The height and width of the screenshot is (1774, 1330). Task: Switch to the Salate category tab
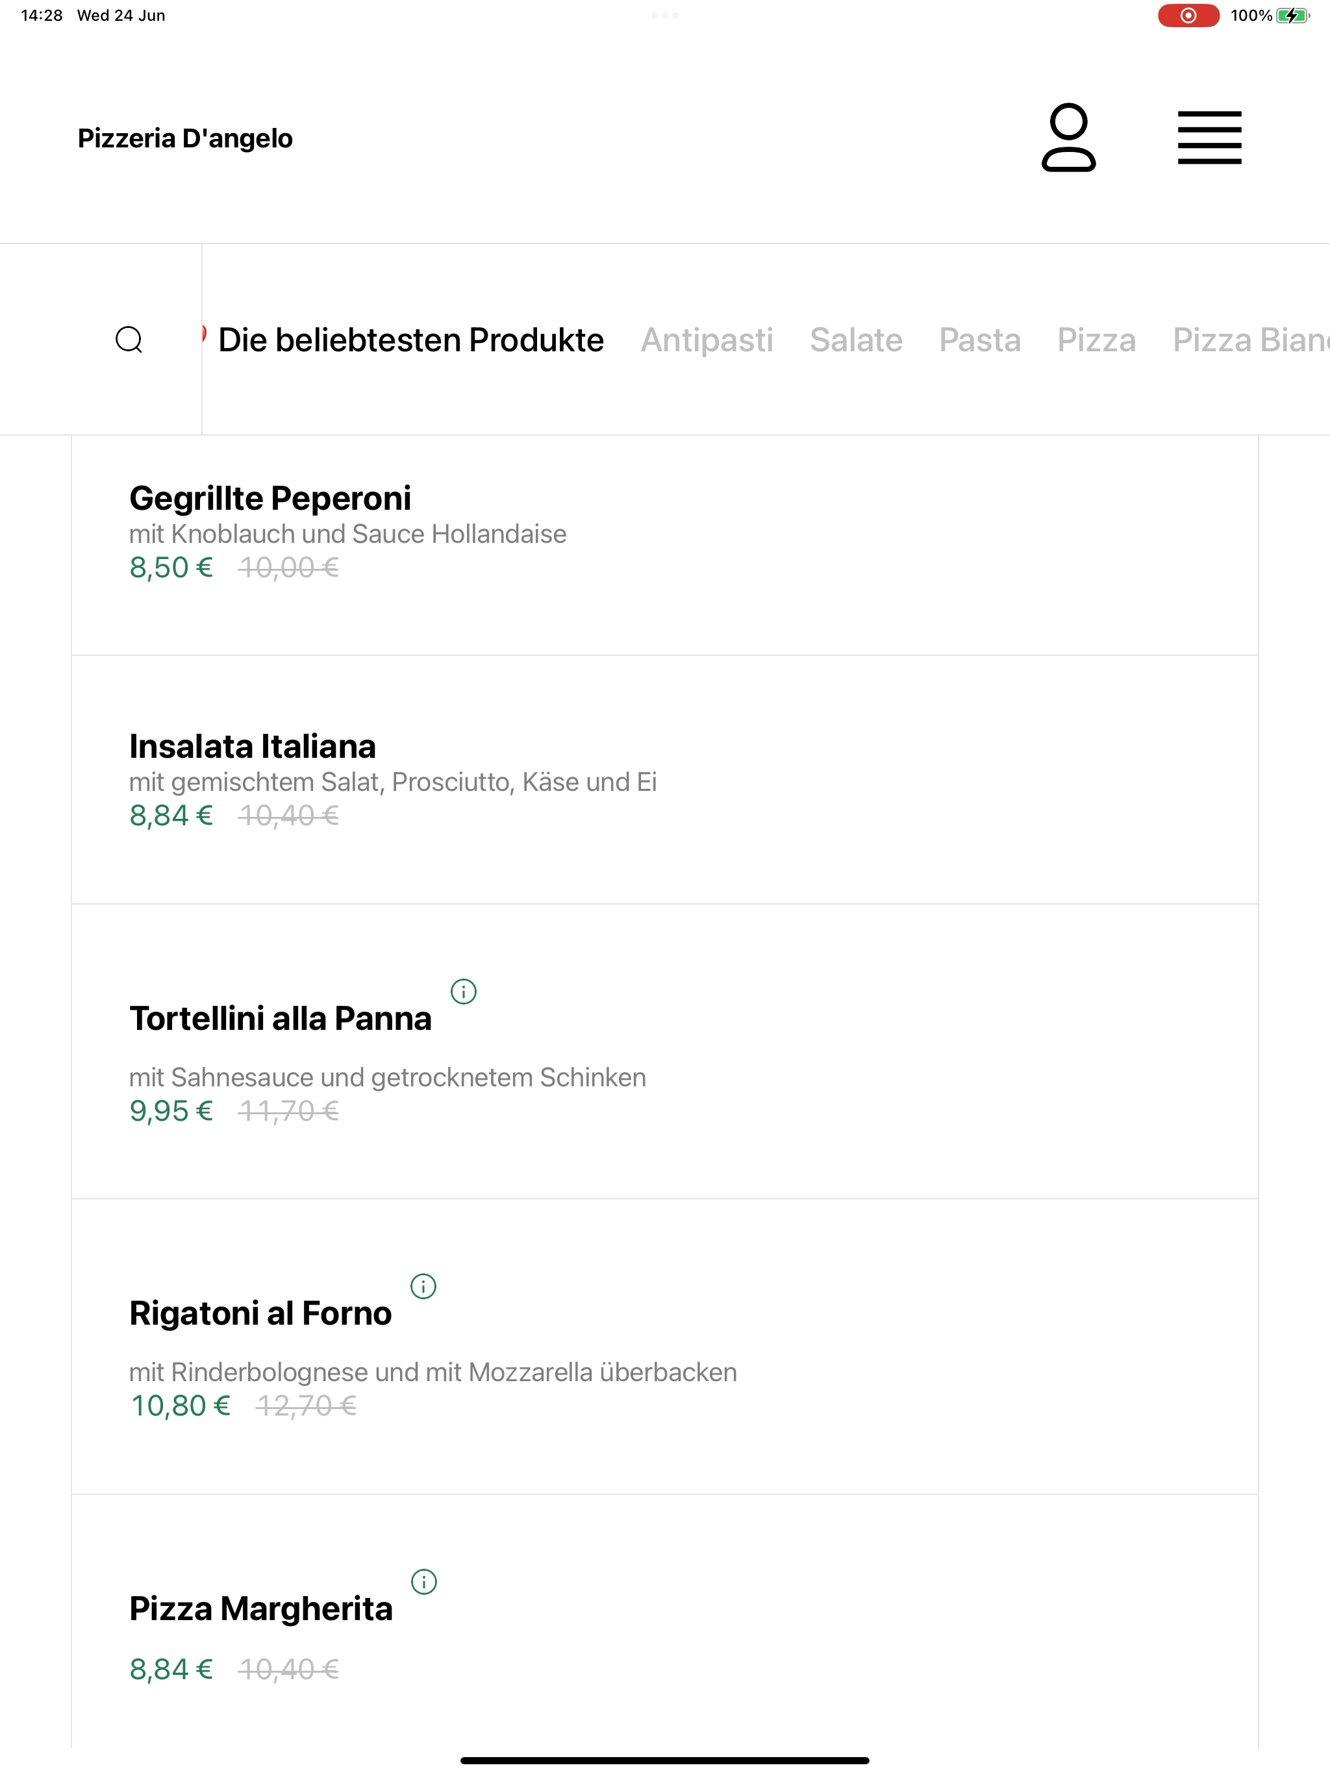pos(856,340)
